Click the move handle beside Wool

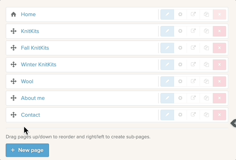[14, 81]
